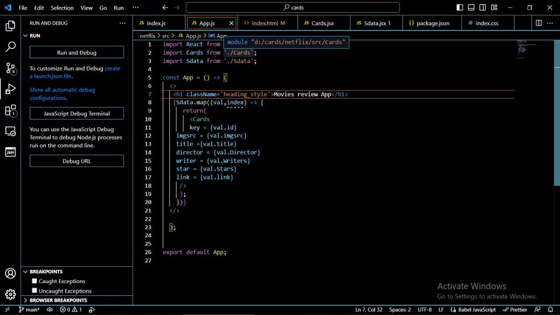Toggle panel layout icon
The image size is (560, 315).
click(471, 7)
